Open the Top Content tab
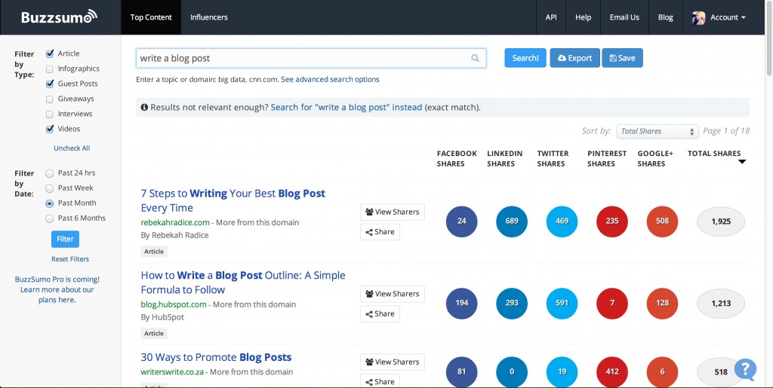 coord(151,17)
